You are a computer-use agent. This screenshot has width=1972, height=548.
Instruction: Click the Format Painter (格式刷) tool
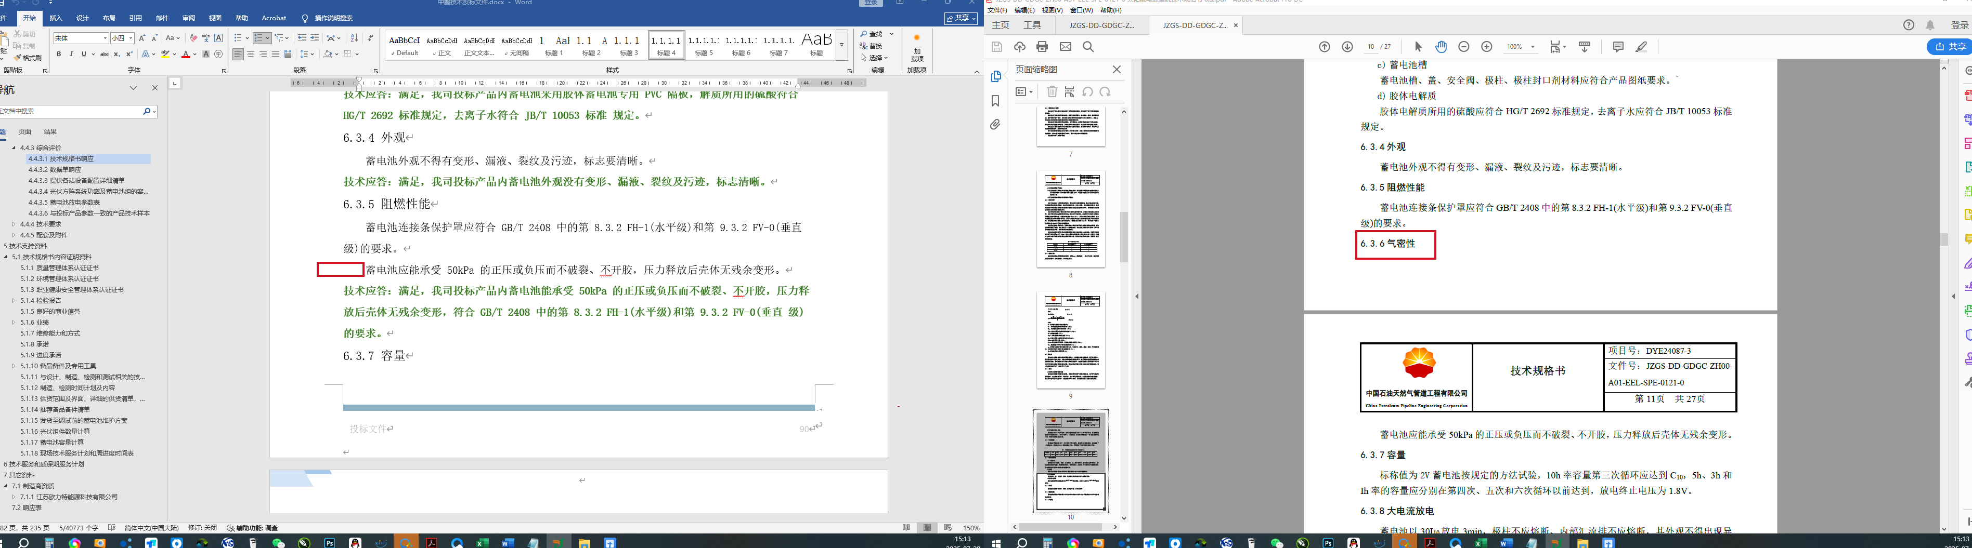tap(28, 58)
